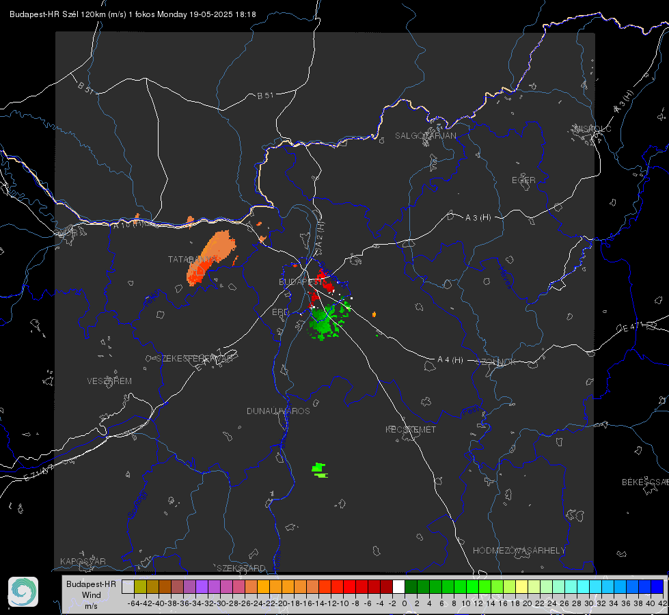Click the MISKOLC city label
Viewport: 669px width, 615px height.
click(x=592, y=128)
